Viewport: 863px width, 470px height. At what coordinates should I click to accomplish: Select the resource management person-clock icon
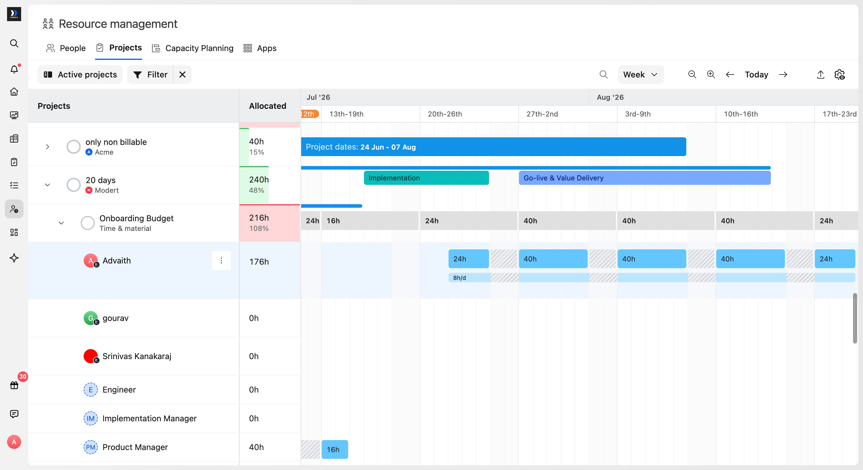point(14,209)
